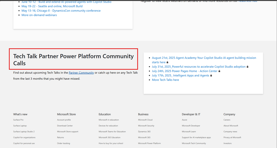Open Copilot for personal use link

click(x=24, y=143)
